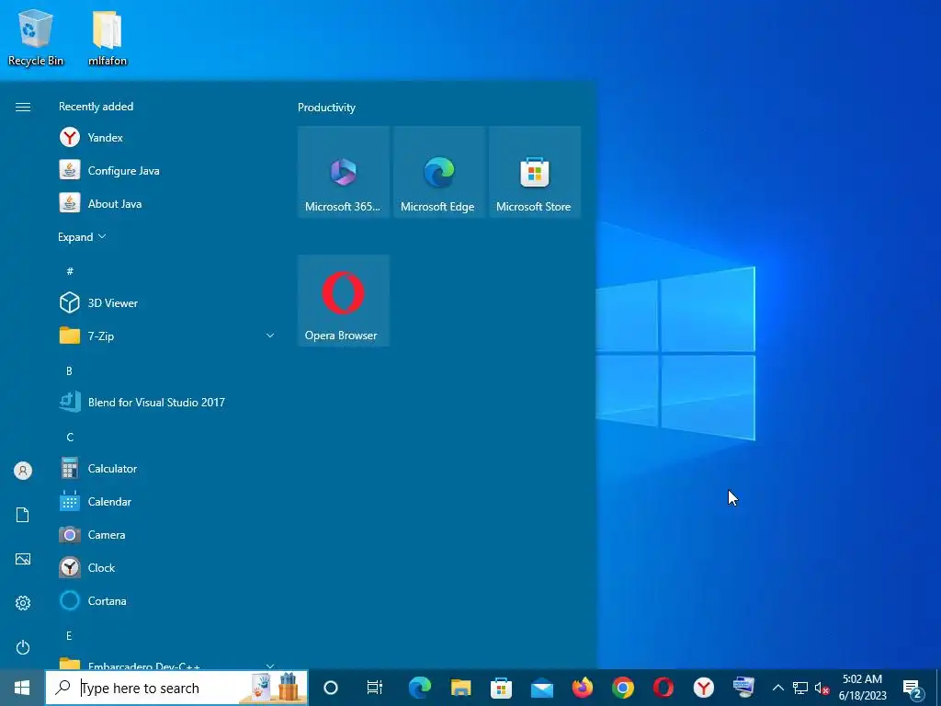The image size is (941, 706).
Task: Launch Camera app
Action: pos(166,534)
